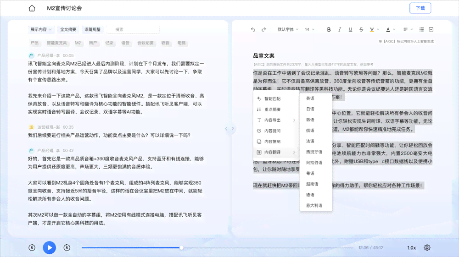Collapse right panel with the right arrow
The image size is (459, 257).
pyautogui.click(x=233, y=128)
